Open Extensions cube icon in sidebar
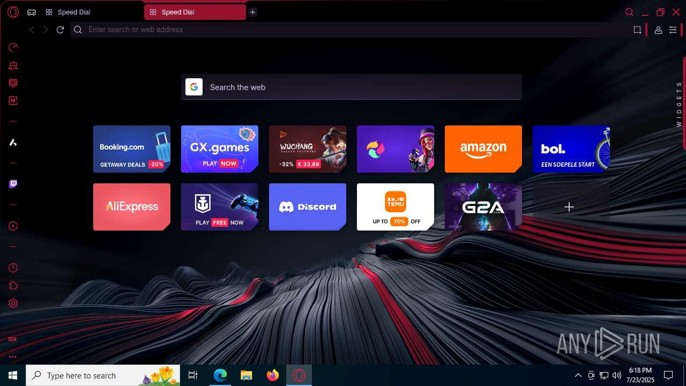 (13, 285)
